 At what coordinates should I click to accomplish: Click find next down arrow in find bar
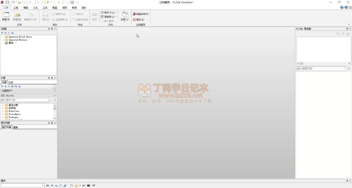52,186
